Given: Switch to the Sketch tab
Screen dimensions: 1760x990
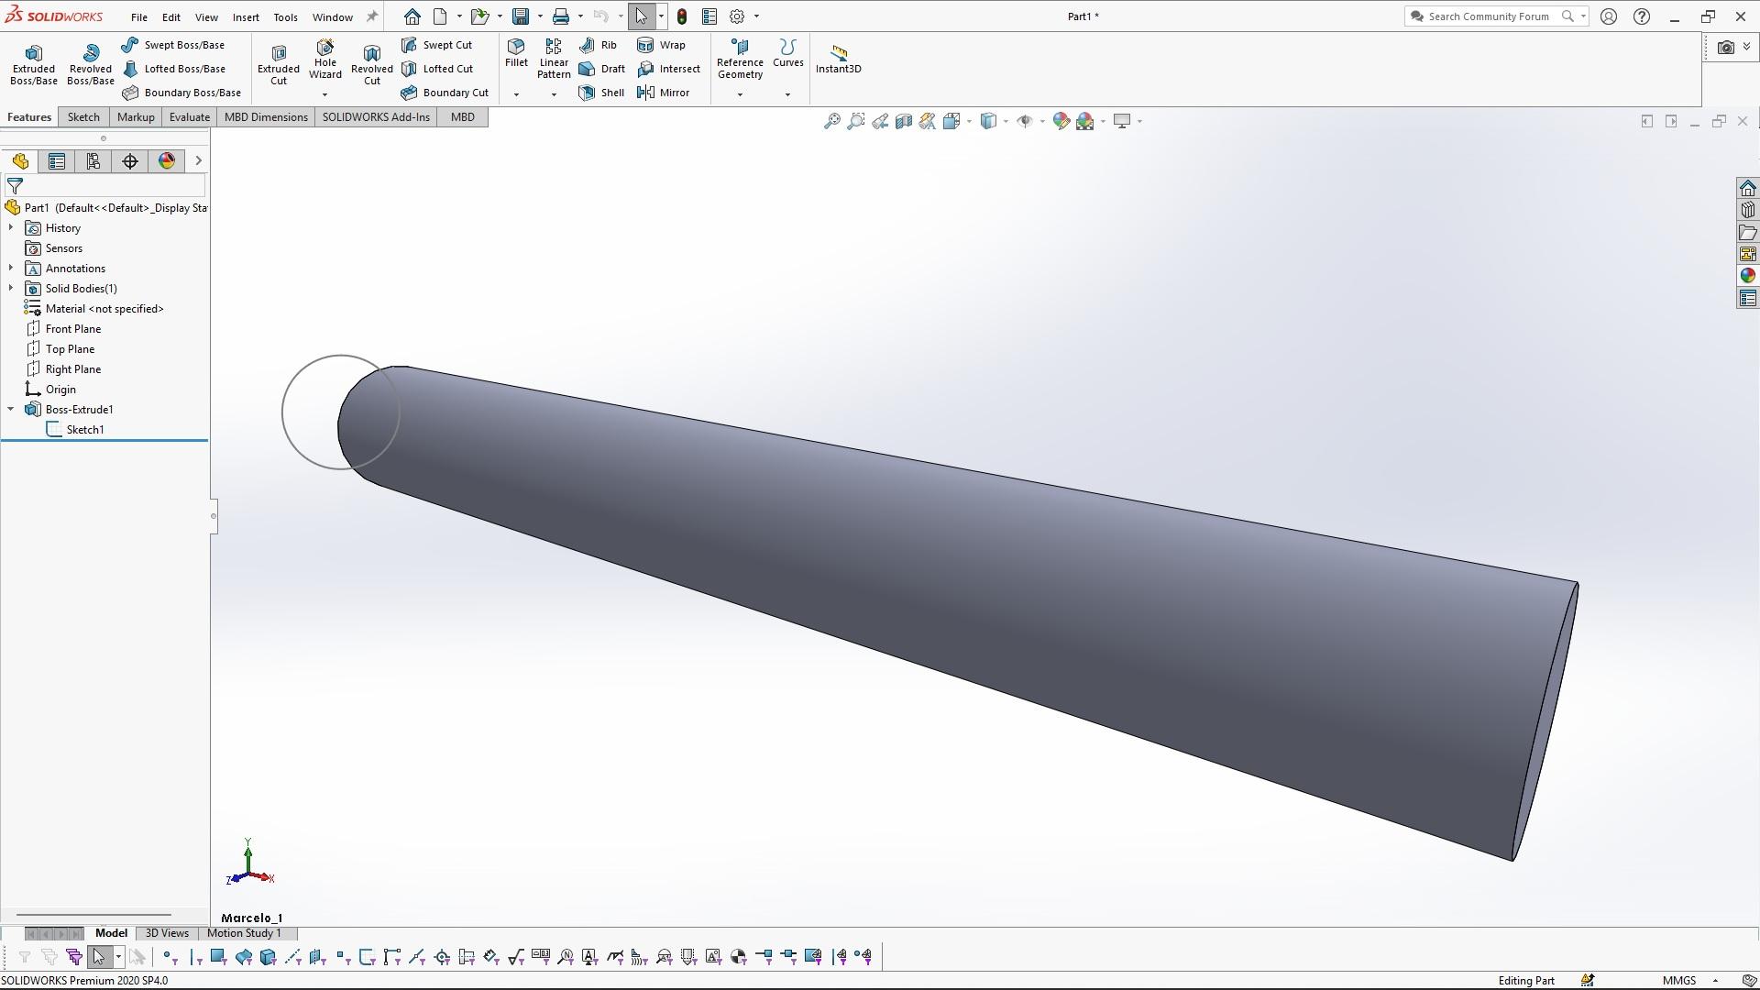Looking at the screenshot, I should tap(83, 117).
